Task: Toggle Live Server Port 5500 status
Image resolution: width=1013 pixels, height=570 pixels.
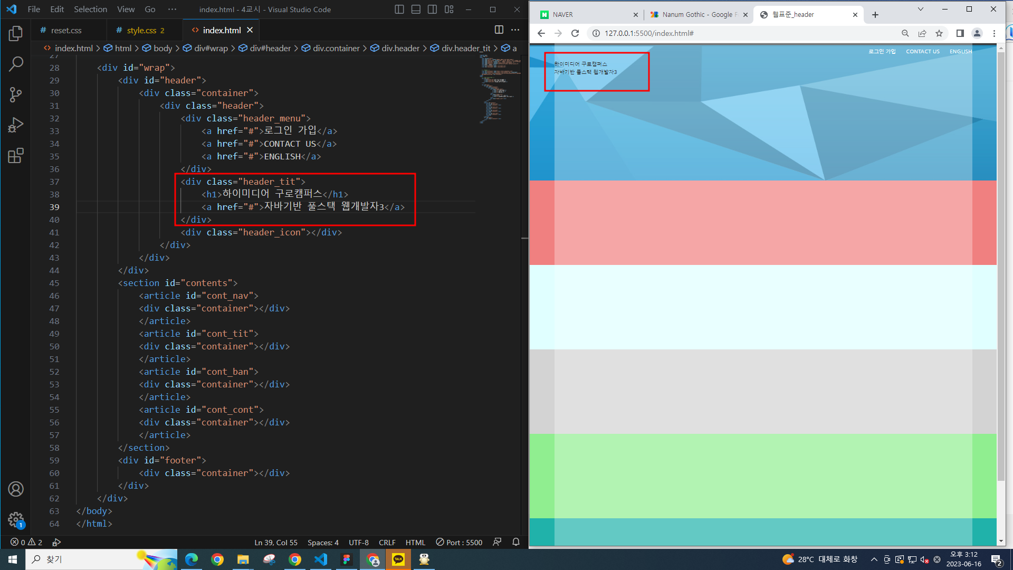Action: tap(459, 543)
